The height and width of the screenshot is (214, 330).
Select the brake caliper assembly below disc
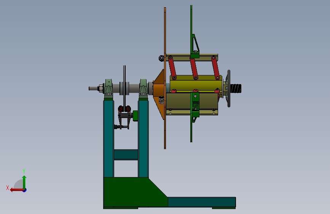(124, 118)
